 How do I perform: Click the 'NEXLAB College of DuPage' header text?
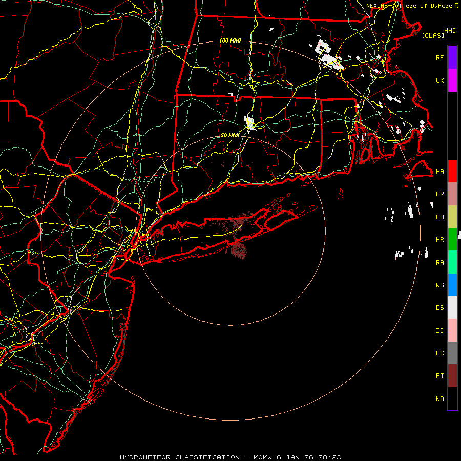point(409,6)
